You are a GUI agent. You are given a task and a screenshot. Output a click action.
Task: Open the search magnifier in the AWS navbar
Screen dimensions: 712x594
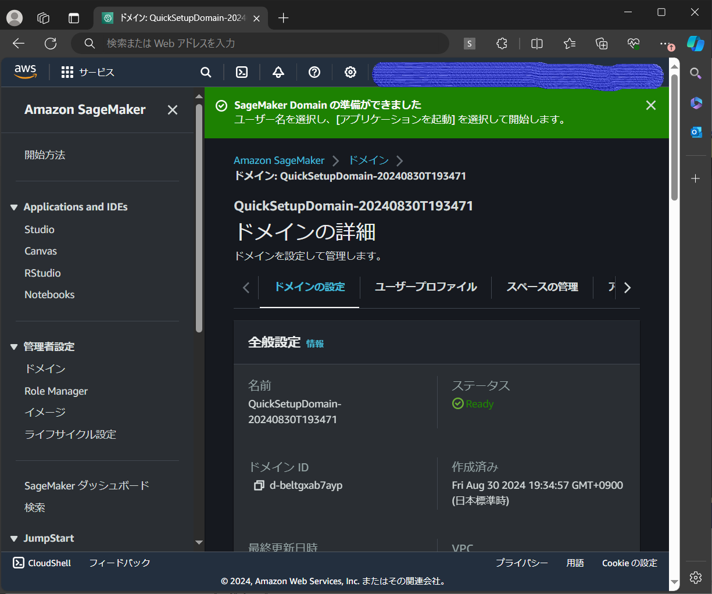pyautogui.click(x=206, y=72)
